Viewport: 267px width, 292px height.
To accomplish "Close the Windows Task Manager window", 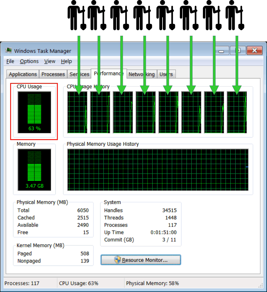I will point(255,50).
